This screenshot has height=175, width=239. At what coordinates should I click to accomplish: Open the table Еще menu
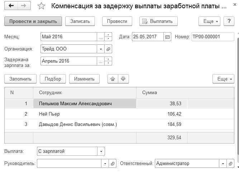(x=223, y=79)
